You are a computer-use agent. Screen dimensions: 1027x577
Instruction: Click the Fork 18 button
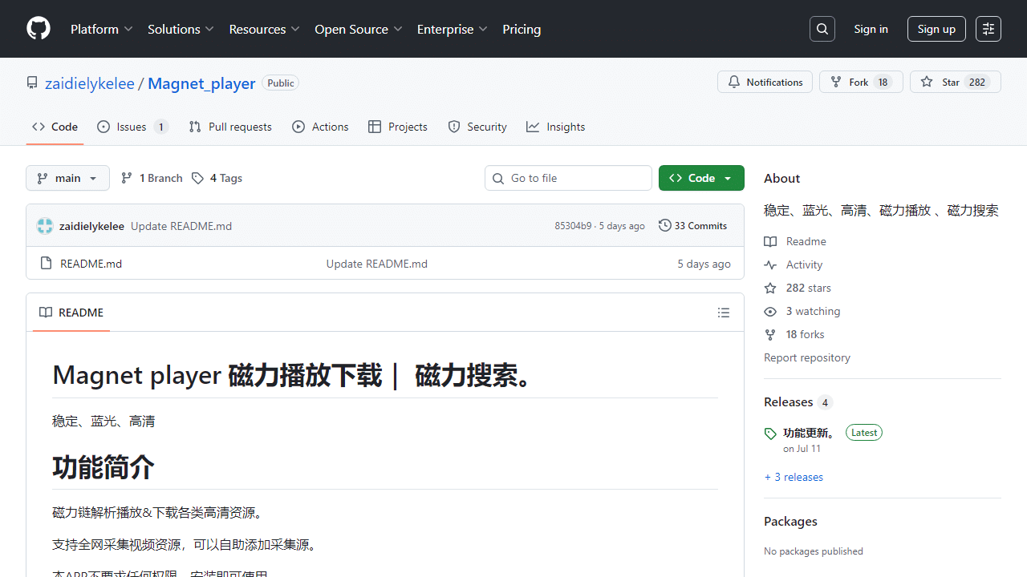point(861,82)
